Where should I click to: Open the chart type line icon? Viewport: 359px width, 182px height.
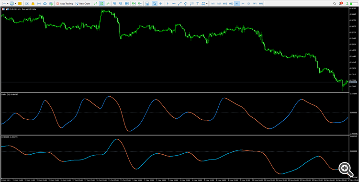click(4, 4)
